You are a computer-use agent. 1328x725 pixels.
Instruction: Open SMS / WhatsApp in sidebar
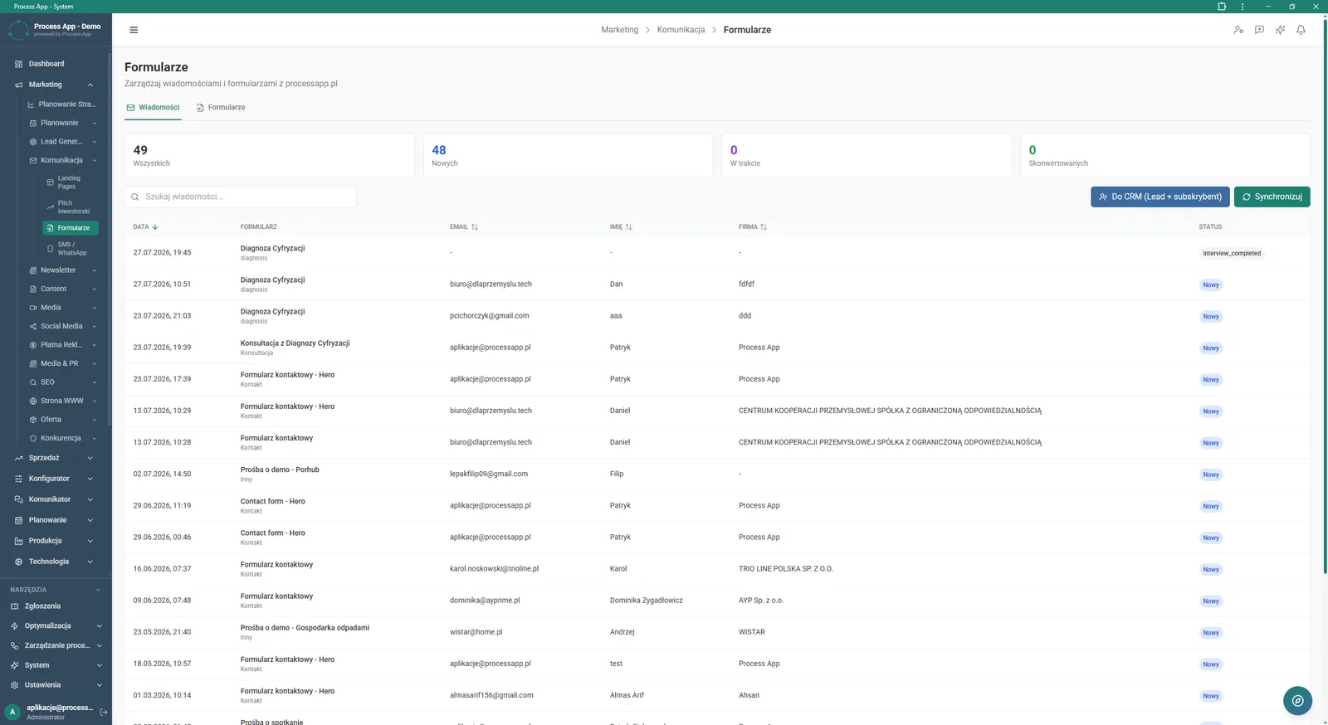tap(70, 249)
